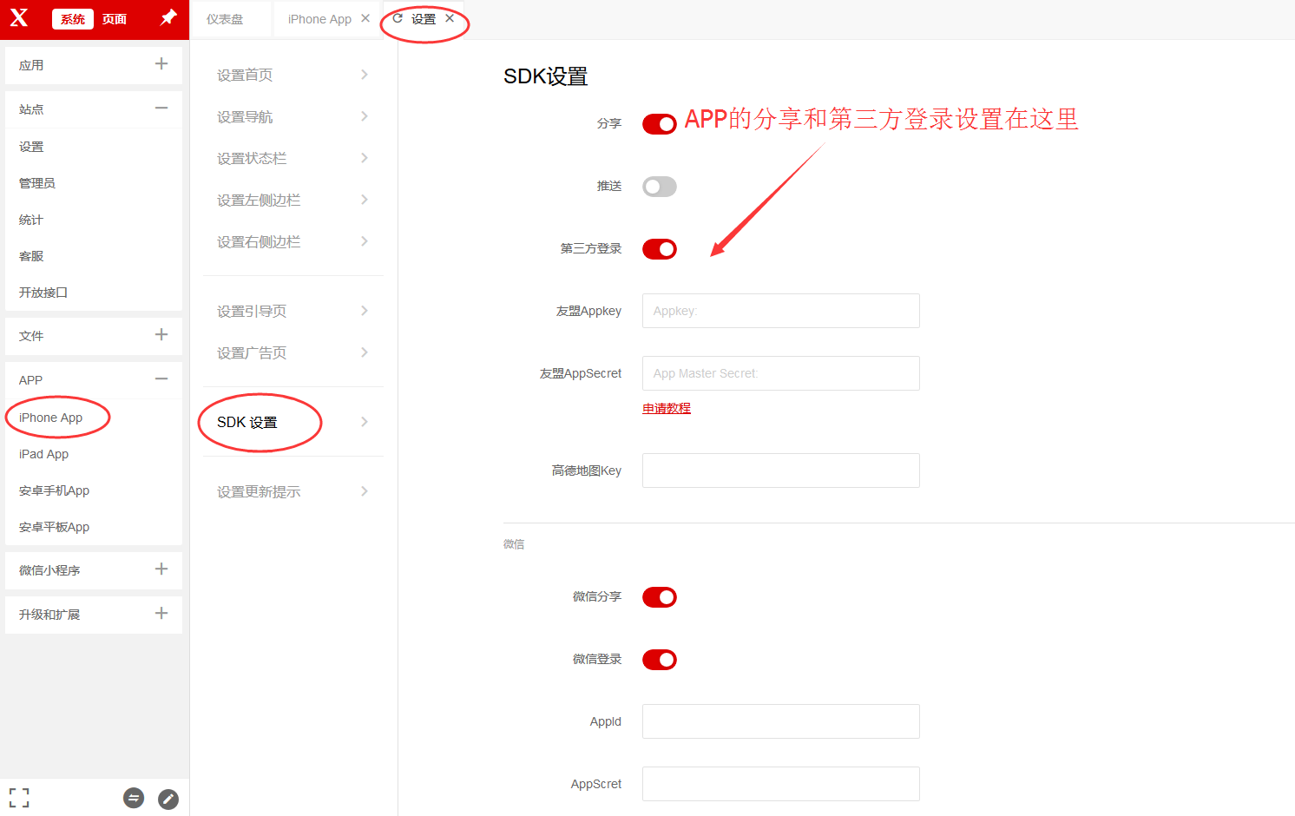
Task: Click the 友盟Appkey input field
Action: (780, 311)
